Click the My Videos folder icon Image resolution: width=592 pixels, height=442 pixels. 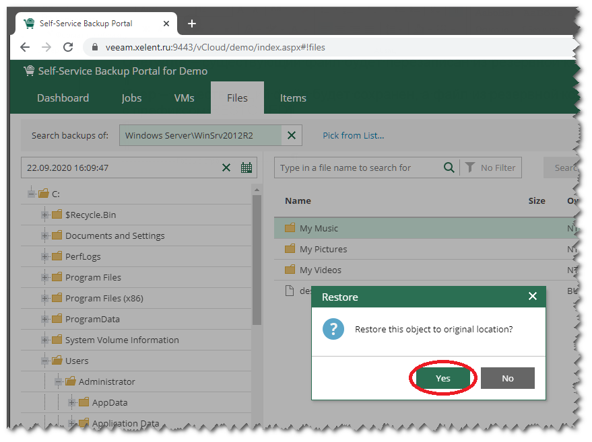tap(290, 269)
